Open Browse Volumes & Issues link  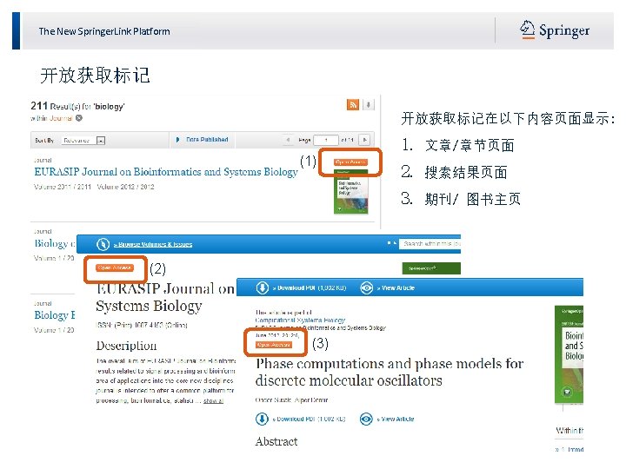[x=153, y=244]
